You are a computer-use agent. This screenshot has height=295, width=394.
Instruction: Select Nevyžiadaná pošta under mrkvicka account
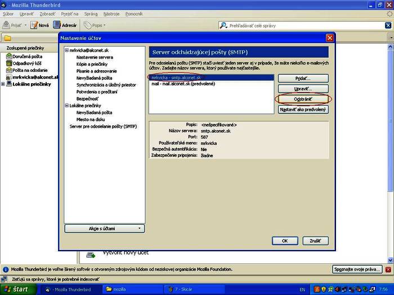94,78
